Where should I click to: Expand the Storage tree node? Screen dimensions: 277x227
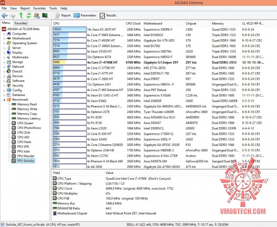point(4,62)
